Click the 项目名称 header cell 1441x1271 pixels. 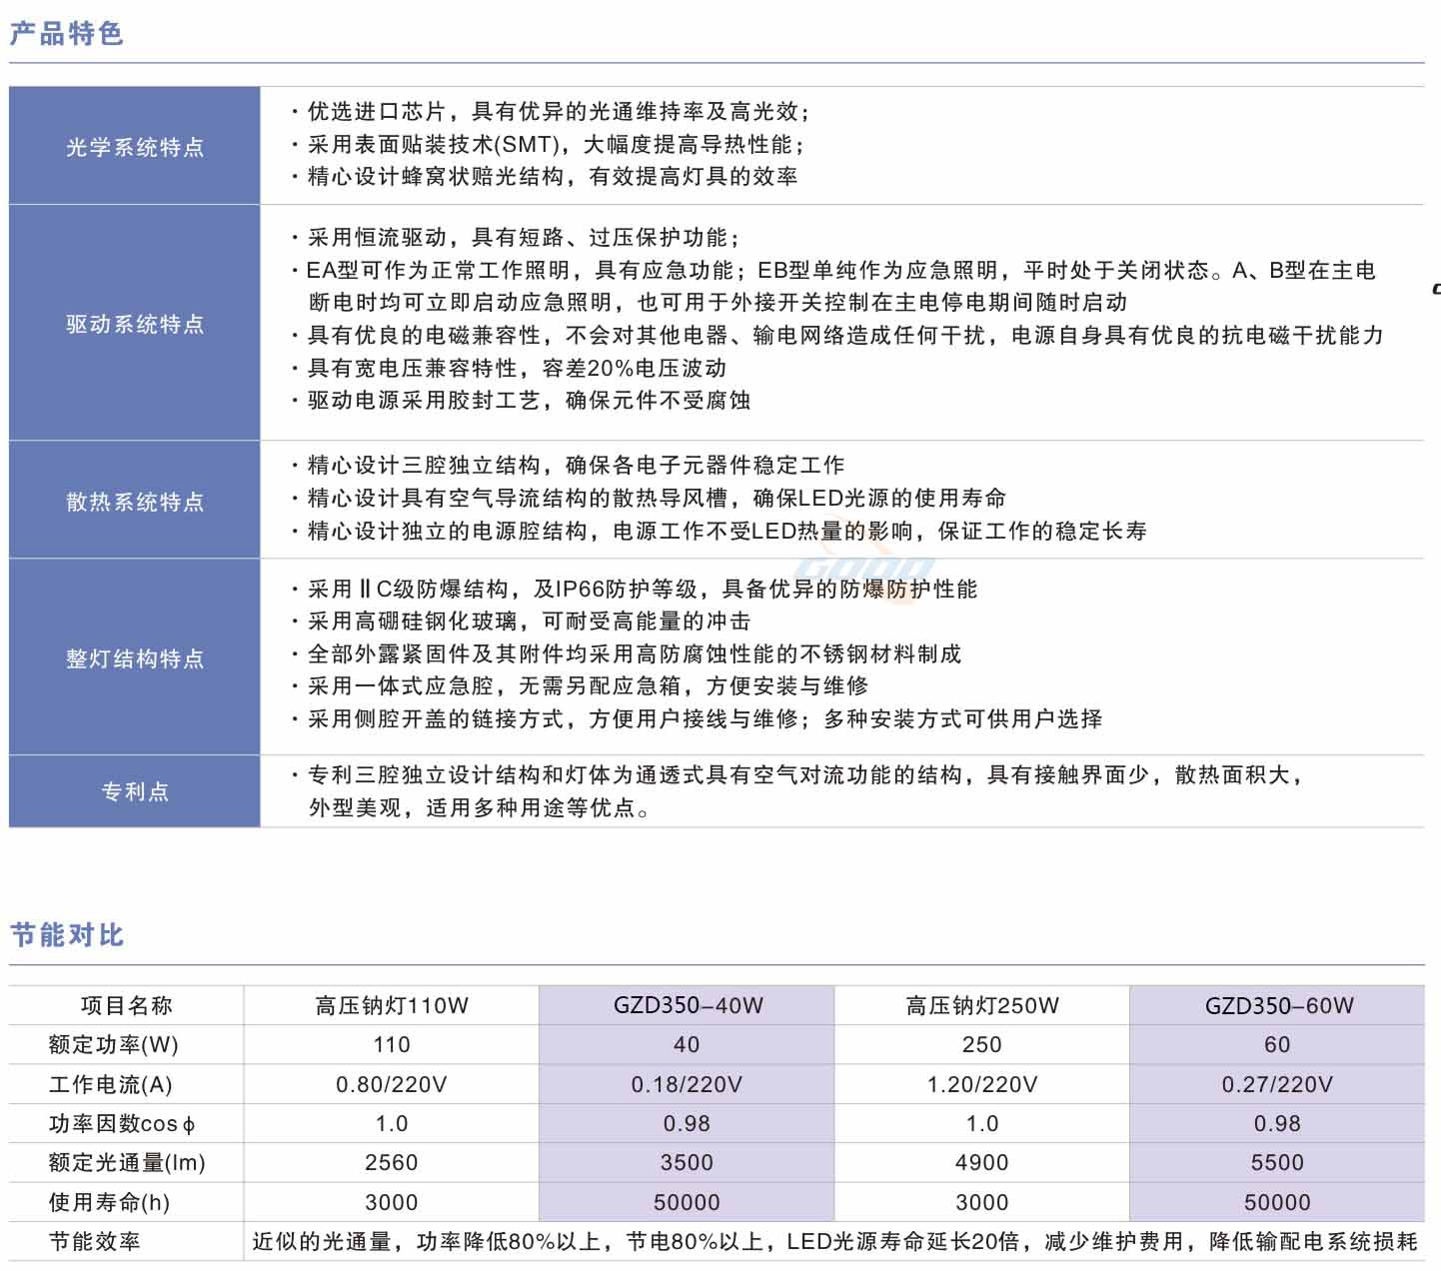[x=126, y=1005]
